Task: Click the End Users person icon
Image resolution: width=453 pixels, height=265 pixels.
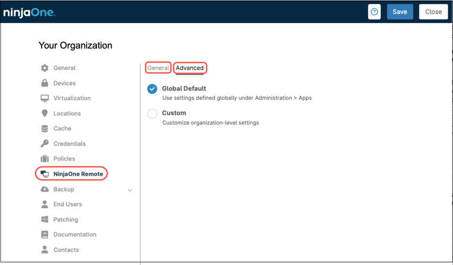Action: tap(45, 204)
